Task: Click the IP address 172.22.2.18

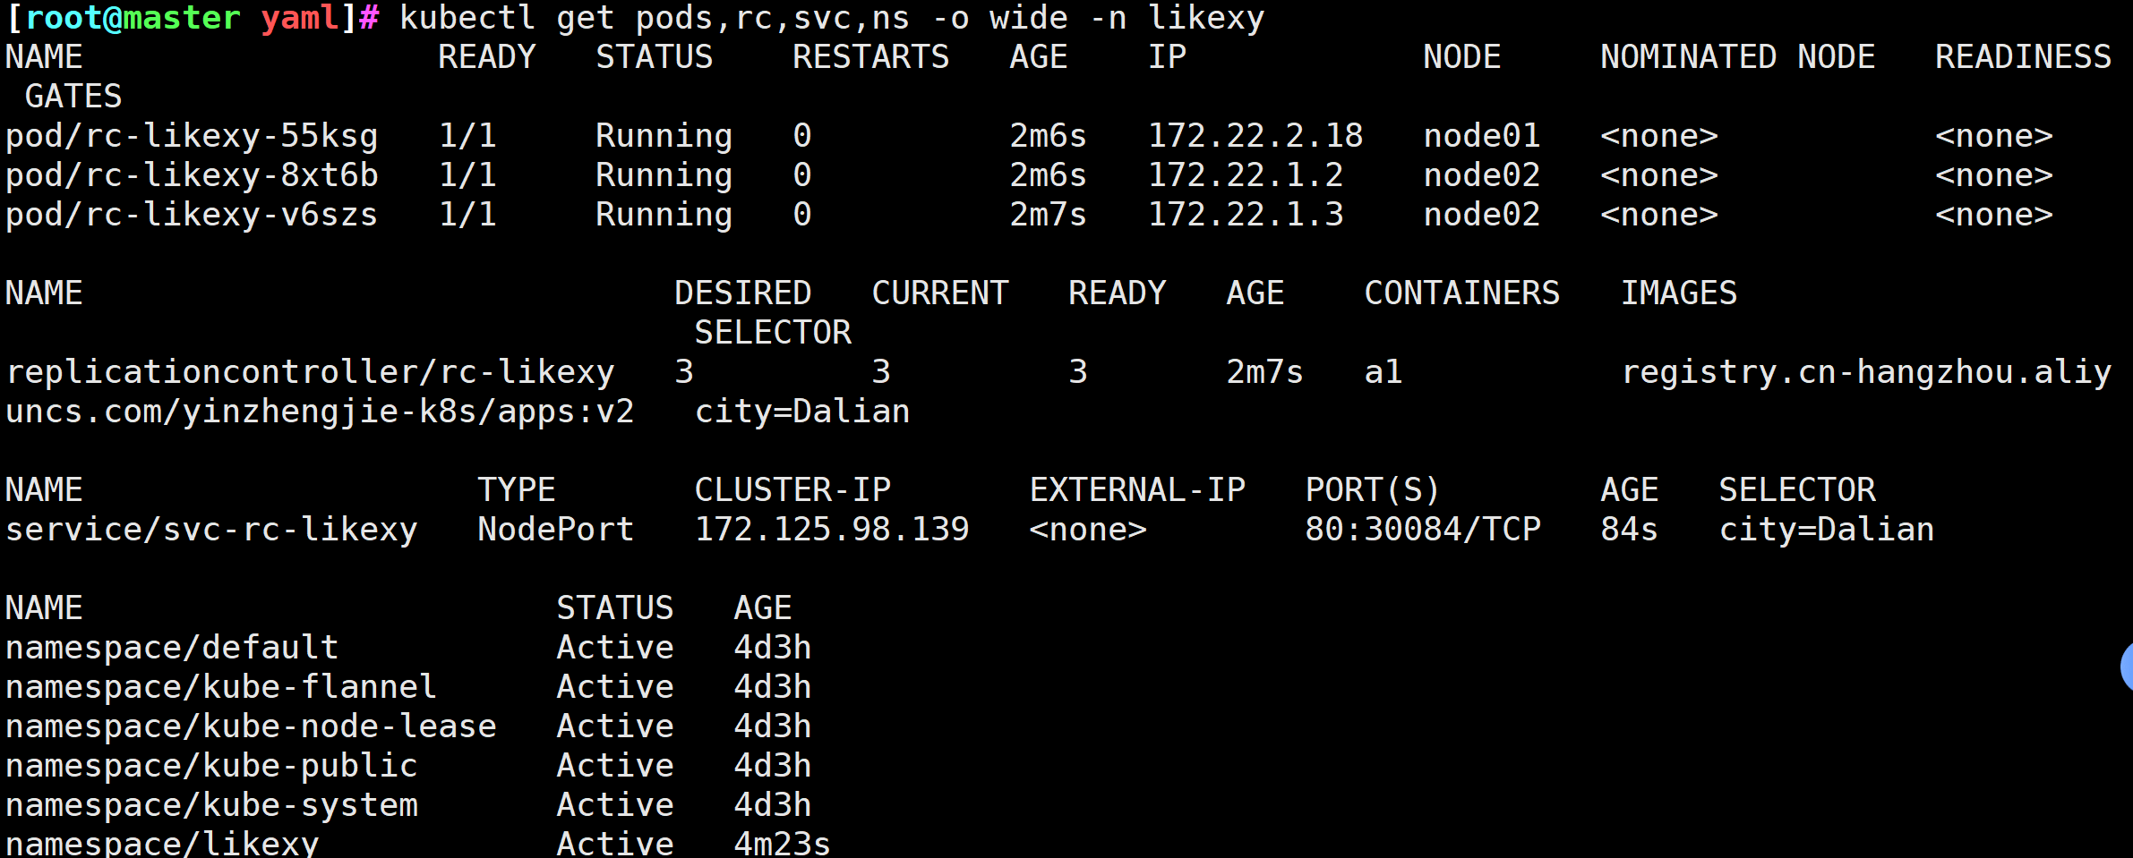Action: tap(1255, 136)
